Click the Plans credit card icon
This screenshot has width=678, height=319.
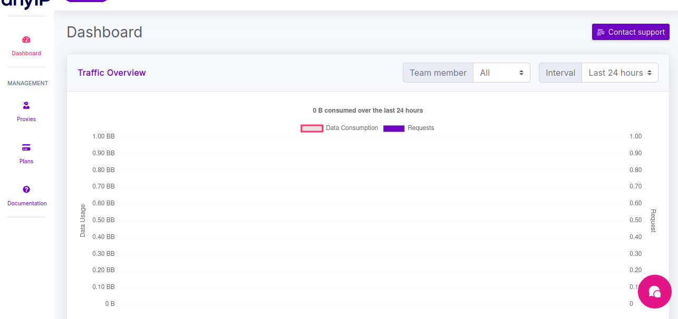pos(26,147)
